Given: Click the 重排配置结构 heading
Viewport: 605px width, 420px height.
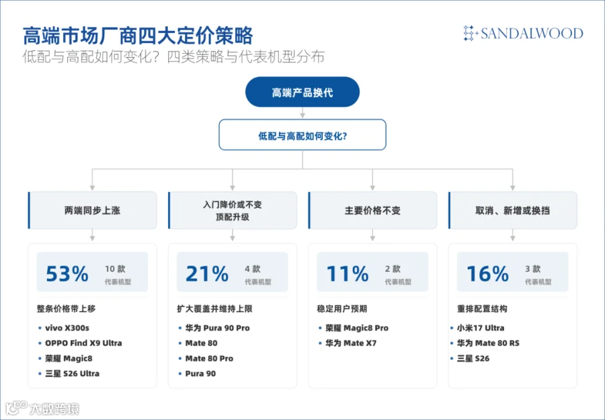Looking at the screenshot, I should [482, 309].
